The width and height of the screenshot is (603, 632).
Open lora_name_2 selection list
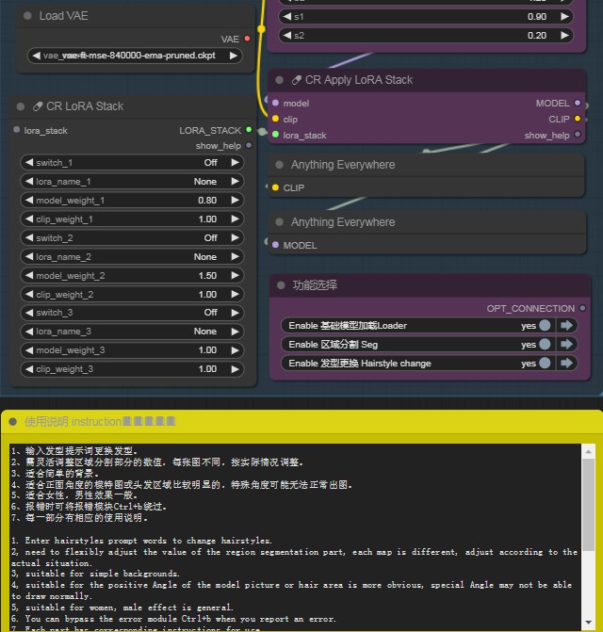coord(132,257)
